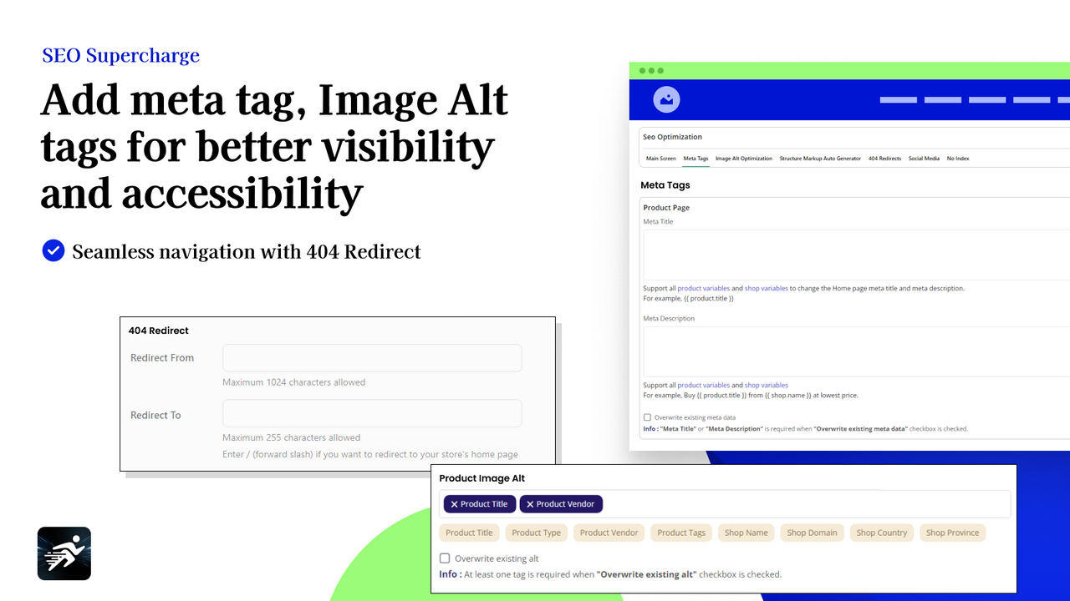Go to the 404 Redirects tab
Image resolution: width=1070 pixels, height=601 pixels.
(x=884, y=159)
